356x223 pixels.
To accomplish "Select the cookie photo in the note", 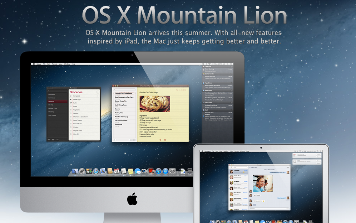I will 155,104.
